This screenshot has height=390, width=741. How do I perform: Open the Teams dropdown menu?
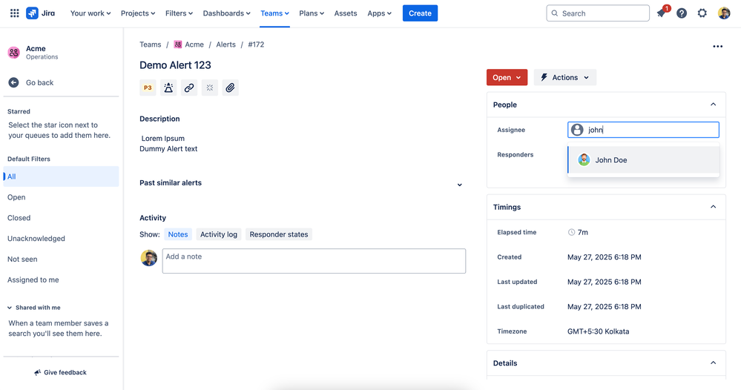tap(274, 13)
